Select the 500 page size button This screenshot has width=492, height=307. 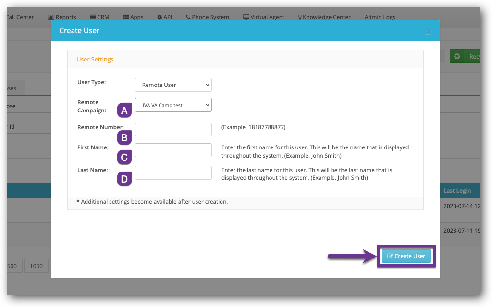(12, 266)
